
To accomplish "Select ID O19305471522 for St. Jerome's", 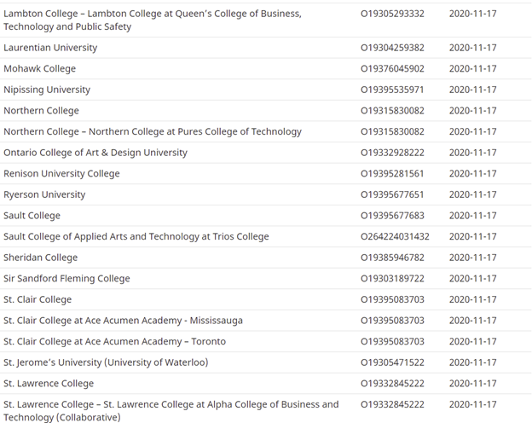I will click(392, 362).
